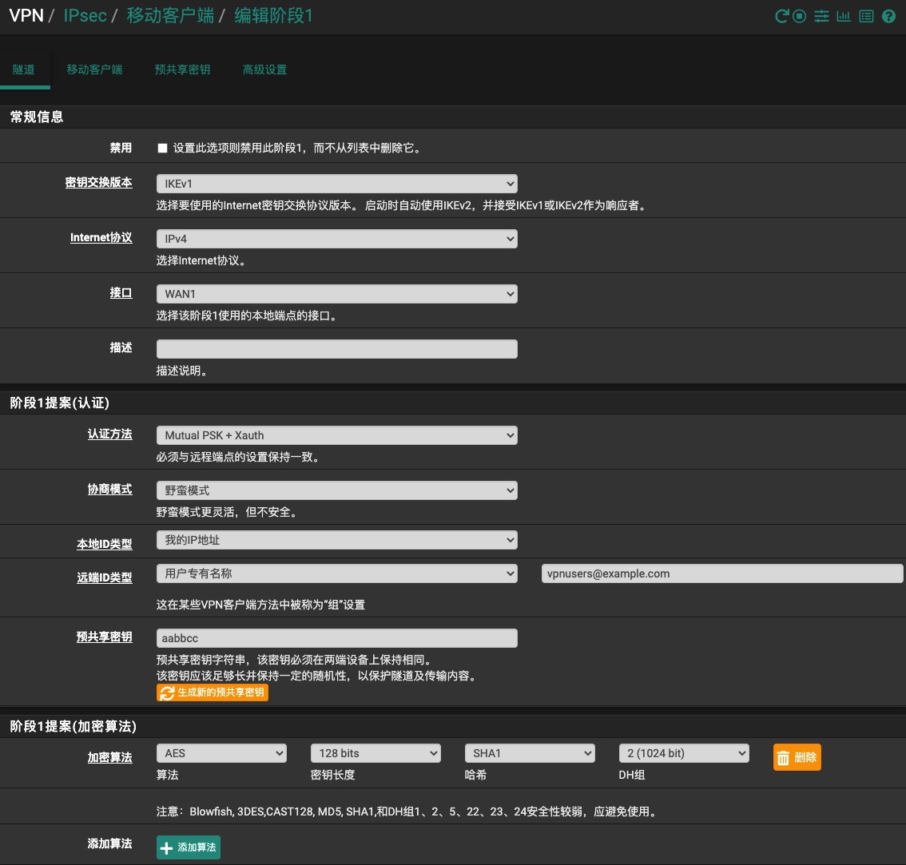Open the SHA1 哈希 dropdown
906x865 pixels.
point(529,753)
